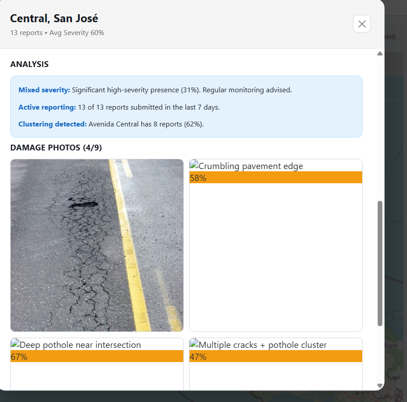Viewport: 407px width, 402px height.
Task: Click the scrollbar up arrow
Action: point(380,53)
